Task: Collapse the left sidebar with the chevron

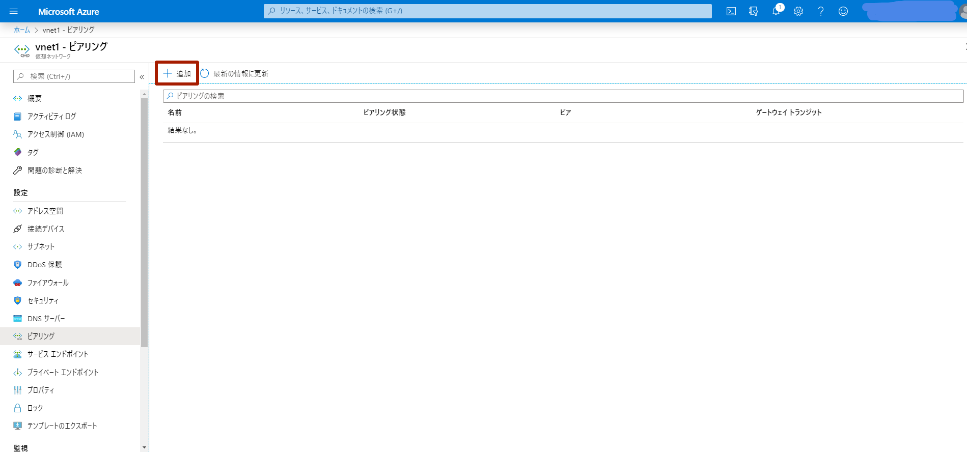Action: click(142, 77)
